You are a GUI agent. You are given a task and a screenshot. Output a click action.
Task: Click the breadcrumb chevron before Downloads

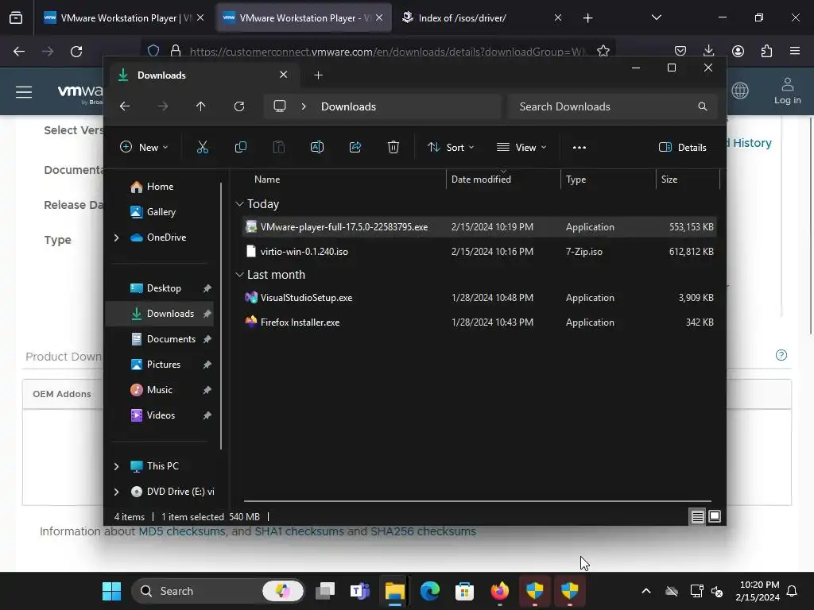[304, 106]
